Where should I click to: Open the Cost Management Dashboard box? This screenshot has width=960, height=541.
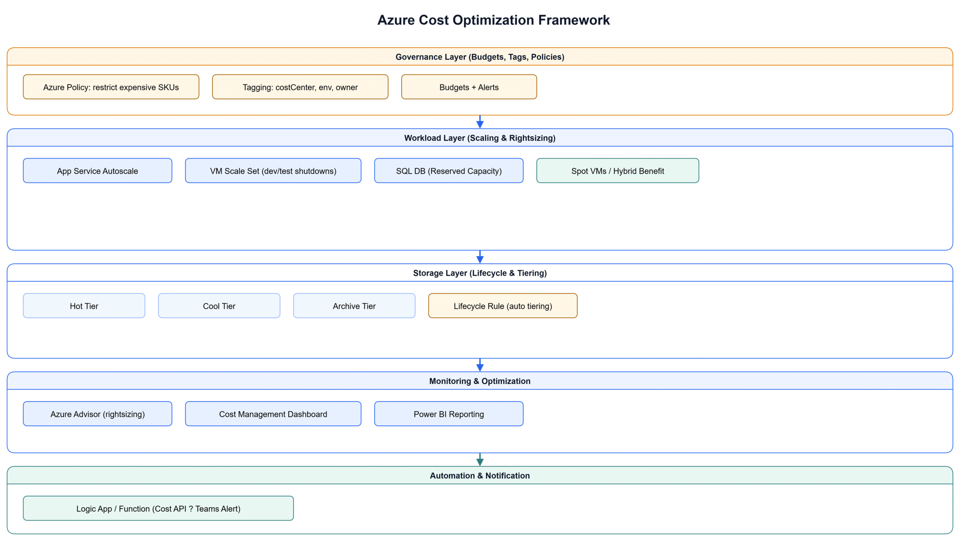coord(273,414)
